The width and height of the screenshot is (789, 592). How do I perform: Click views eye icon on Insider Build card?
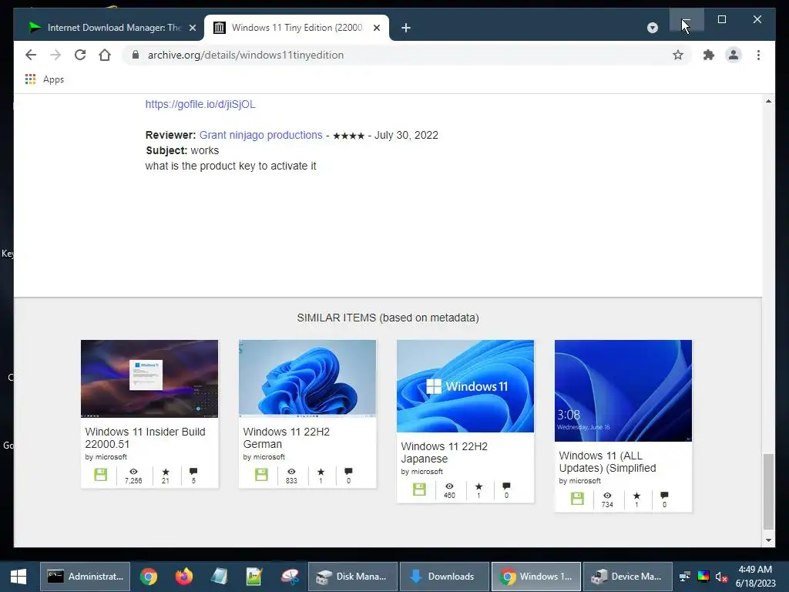(133, 472)
